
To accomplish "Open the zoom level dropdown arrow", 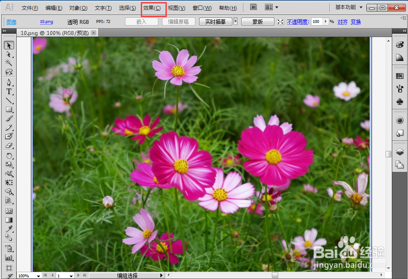I will pos(38,276).
